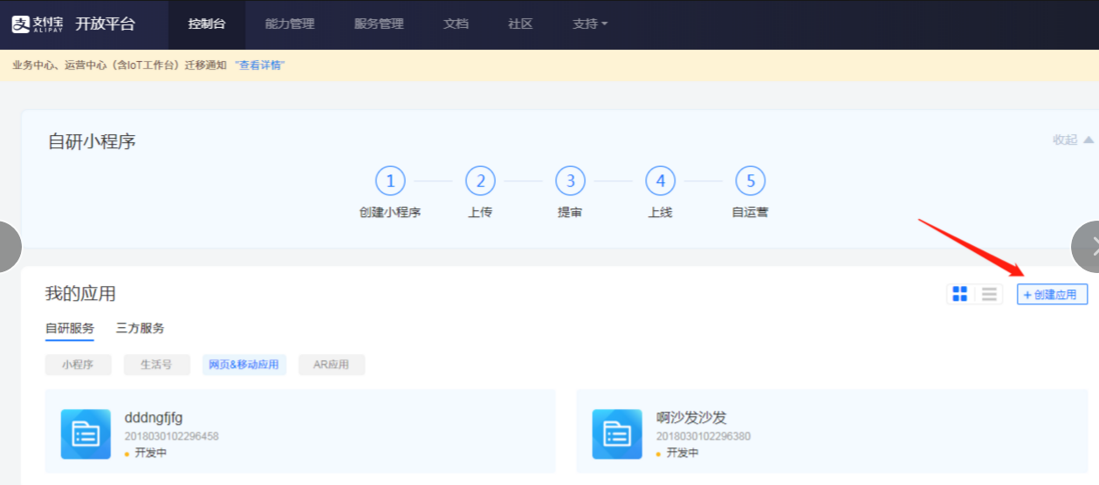Select the 三方服务 tab
Screen dimensions: 1099x485
[x=141, y=329]
